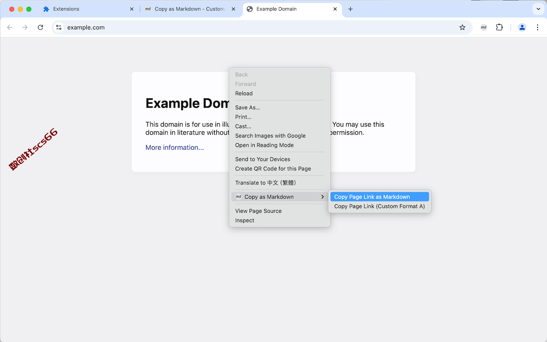Reload the page with the toolbar icon
Screen dimensions: 547x342
click(x=40, y=27)
